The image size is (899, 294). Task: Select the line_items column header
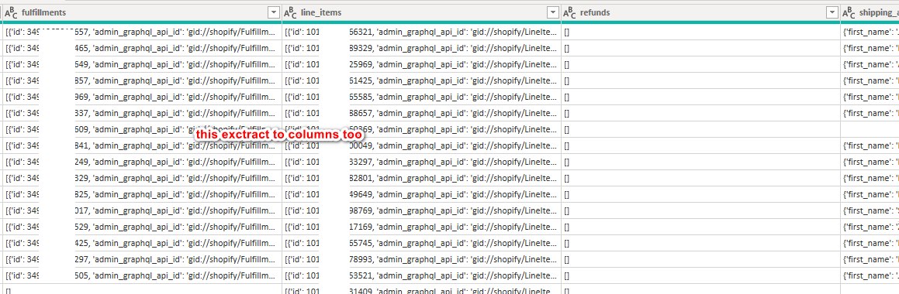pos(421,12)
